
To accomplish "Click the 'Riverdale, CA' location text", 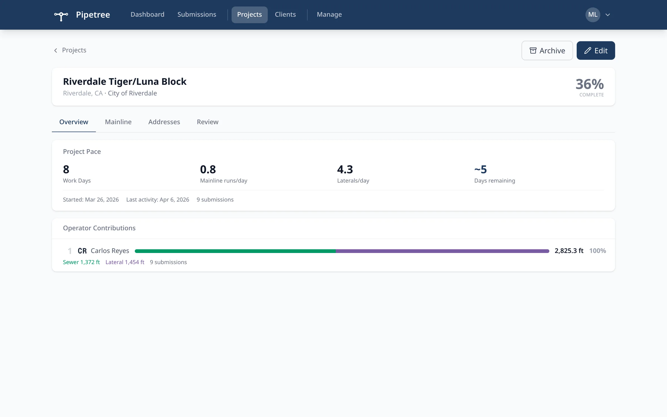I will tap(83, 93).
